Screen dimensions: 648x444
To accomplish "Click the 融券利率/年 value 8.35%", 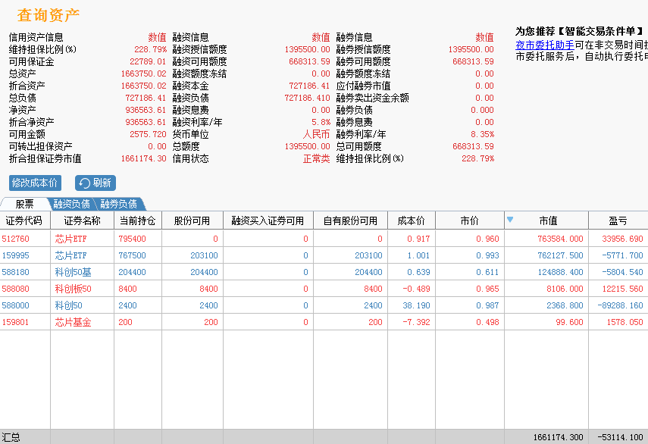I will (x=482, y=134).
